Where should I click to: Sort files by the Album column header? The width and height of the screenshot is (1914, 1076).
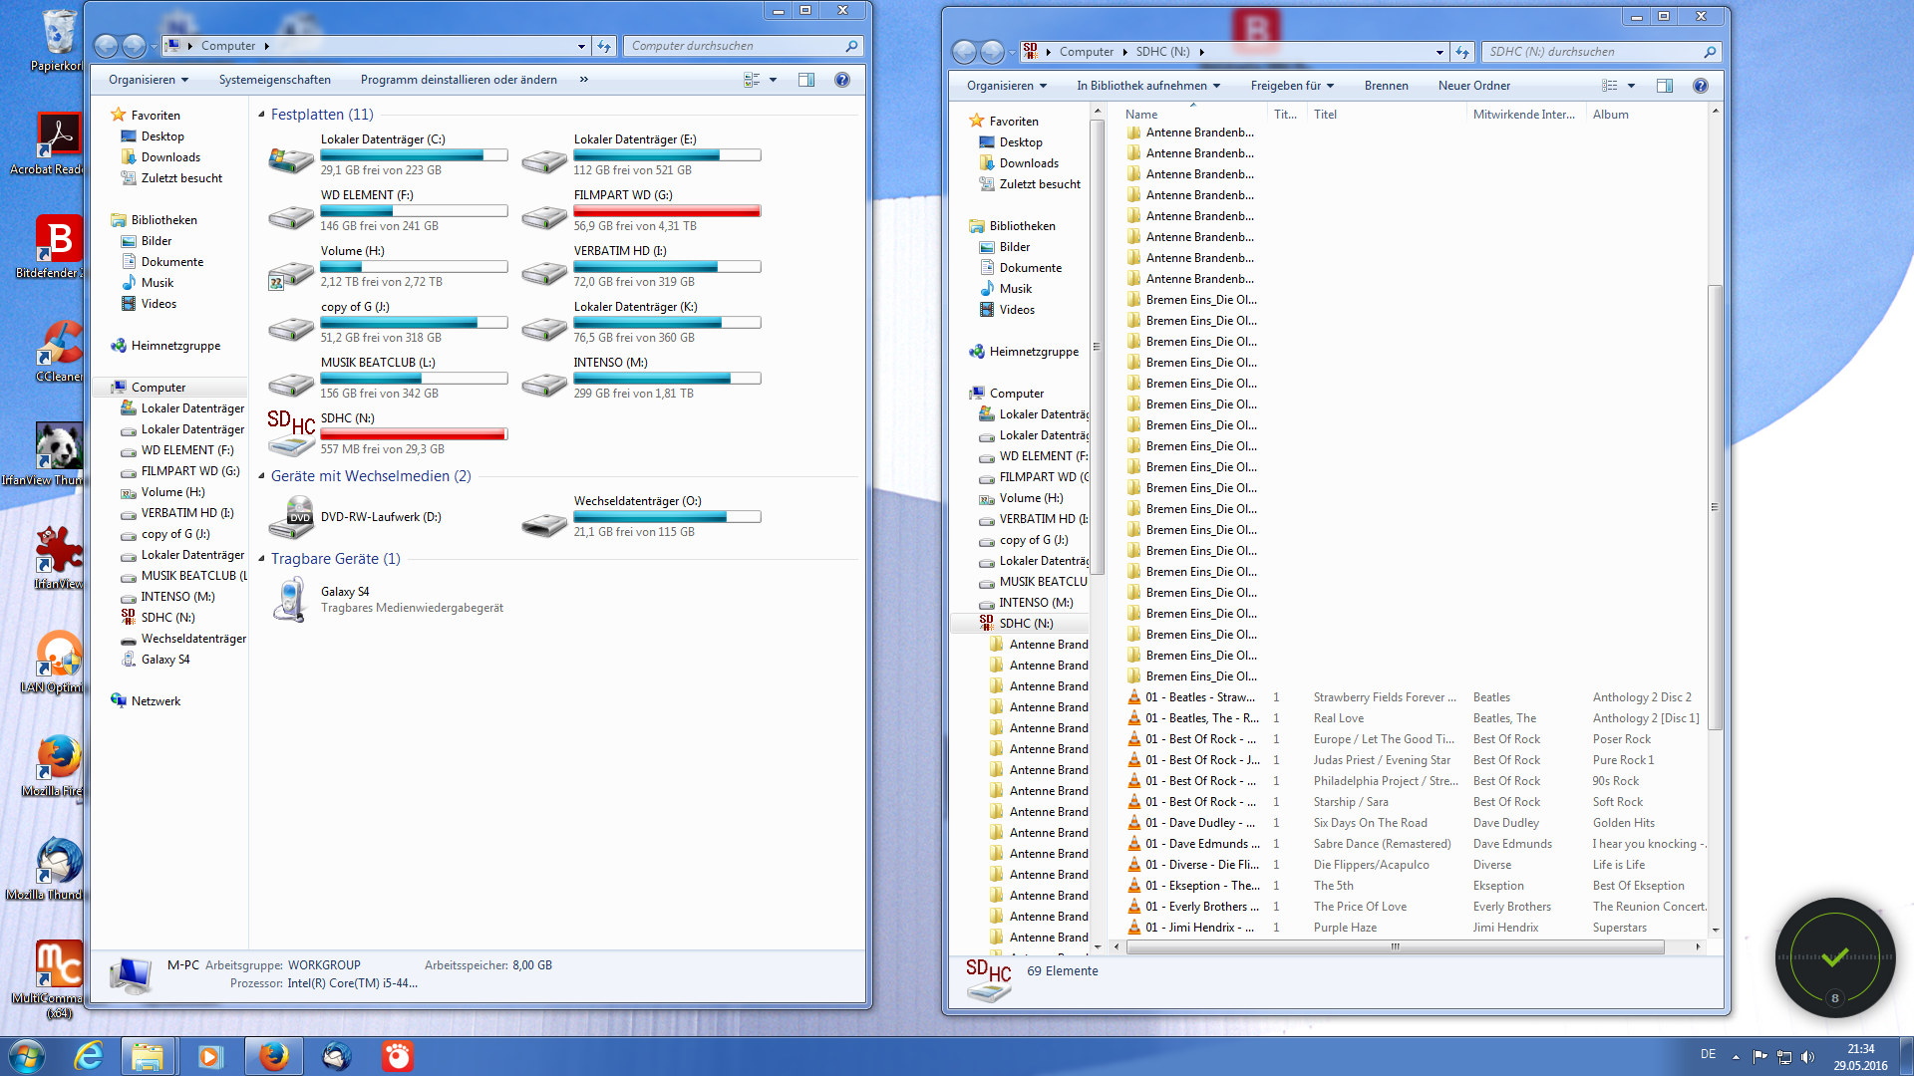[x=1611, y=115]
